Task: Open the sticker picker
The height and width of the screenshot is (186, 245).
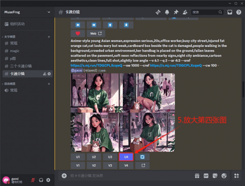Action: [215, 176]
